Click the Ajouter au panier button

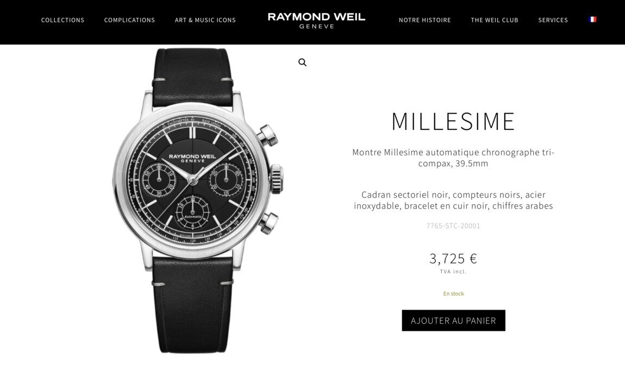click(454, 320)
